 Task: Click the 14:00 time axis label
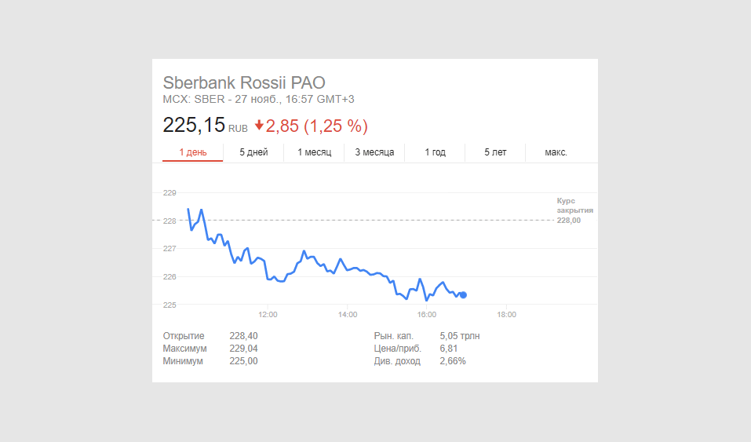(x=348, y=315)
